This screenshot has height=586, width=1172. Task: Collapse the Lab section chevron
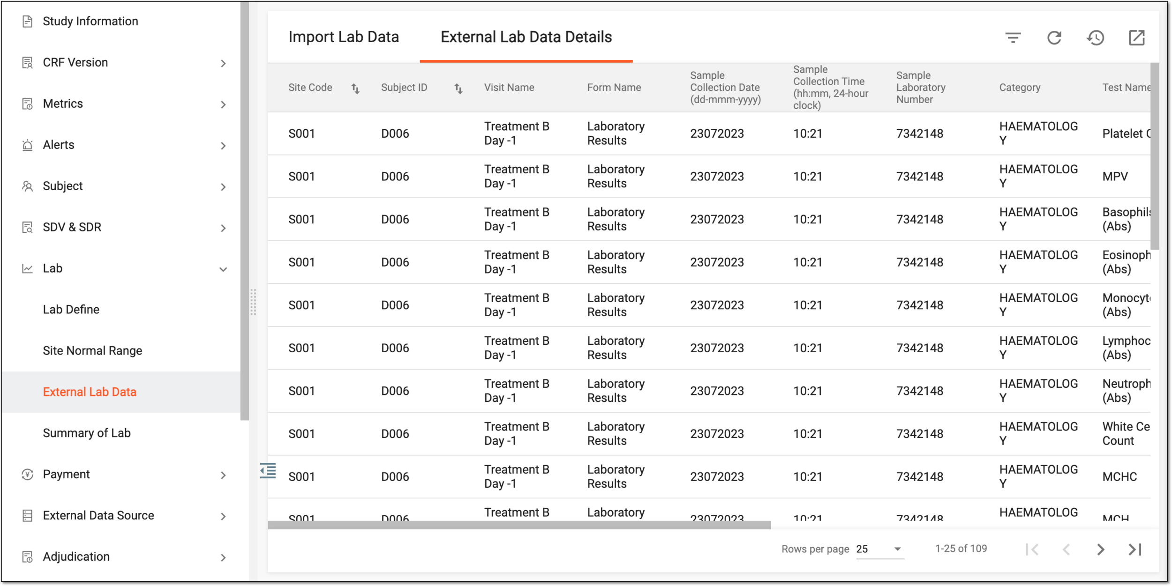point(223,269)
